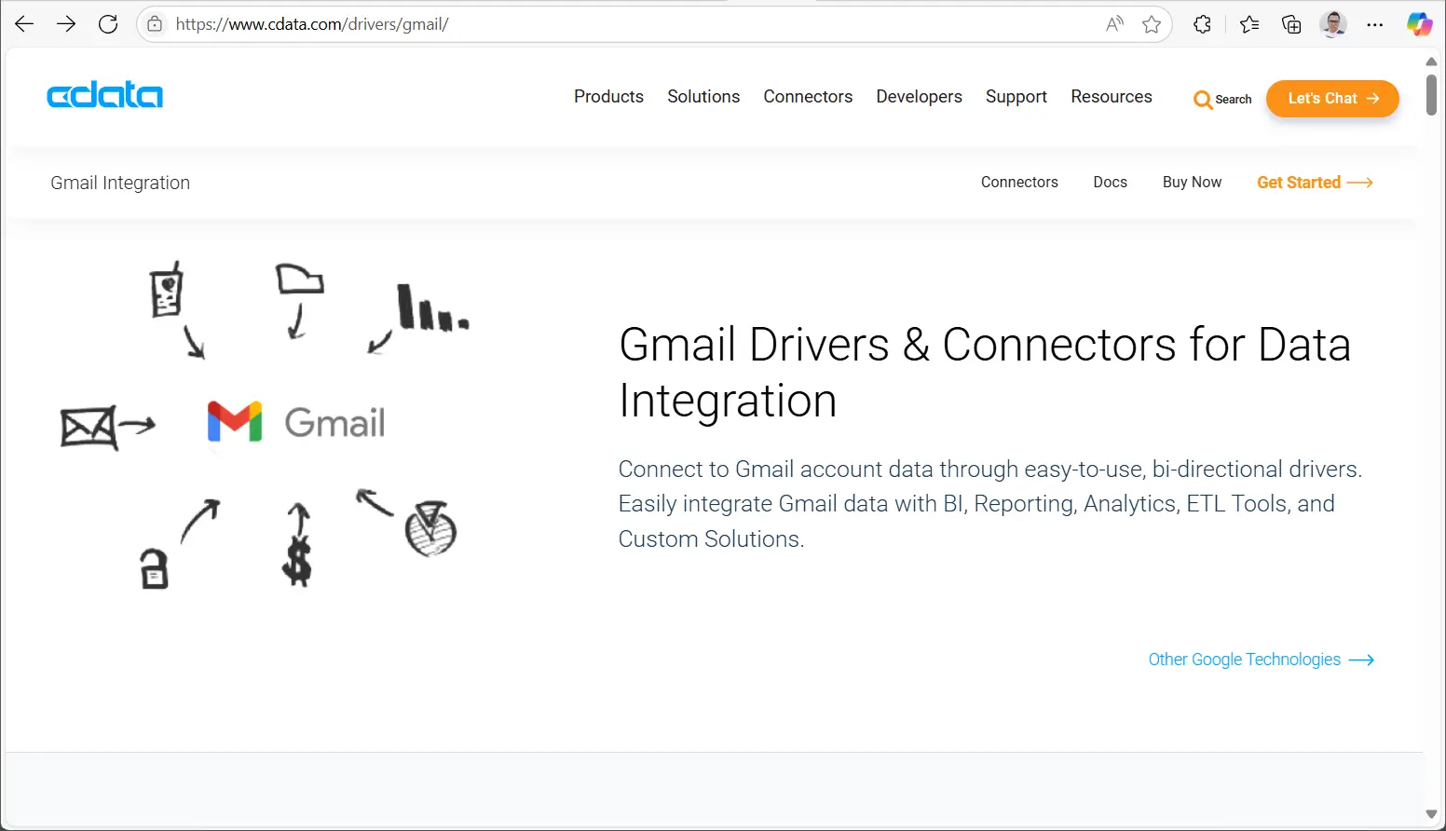The width and height of the screenshot is (1446, 831).
Task: Refresh the page with the reload icon
Action: (x=108, y=24)
